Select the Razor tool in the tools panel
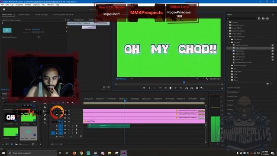This screenshot has height=156, width=277. 45,107
